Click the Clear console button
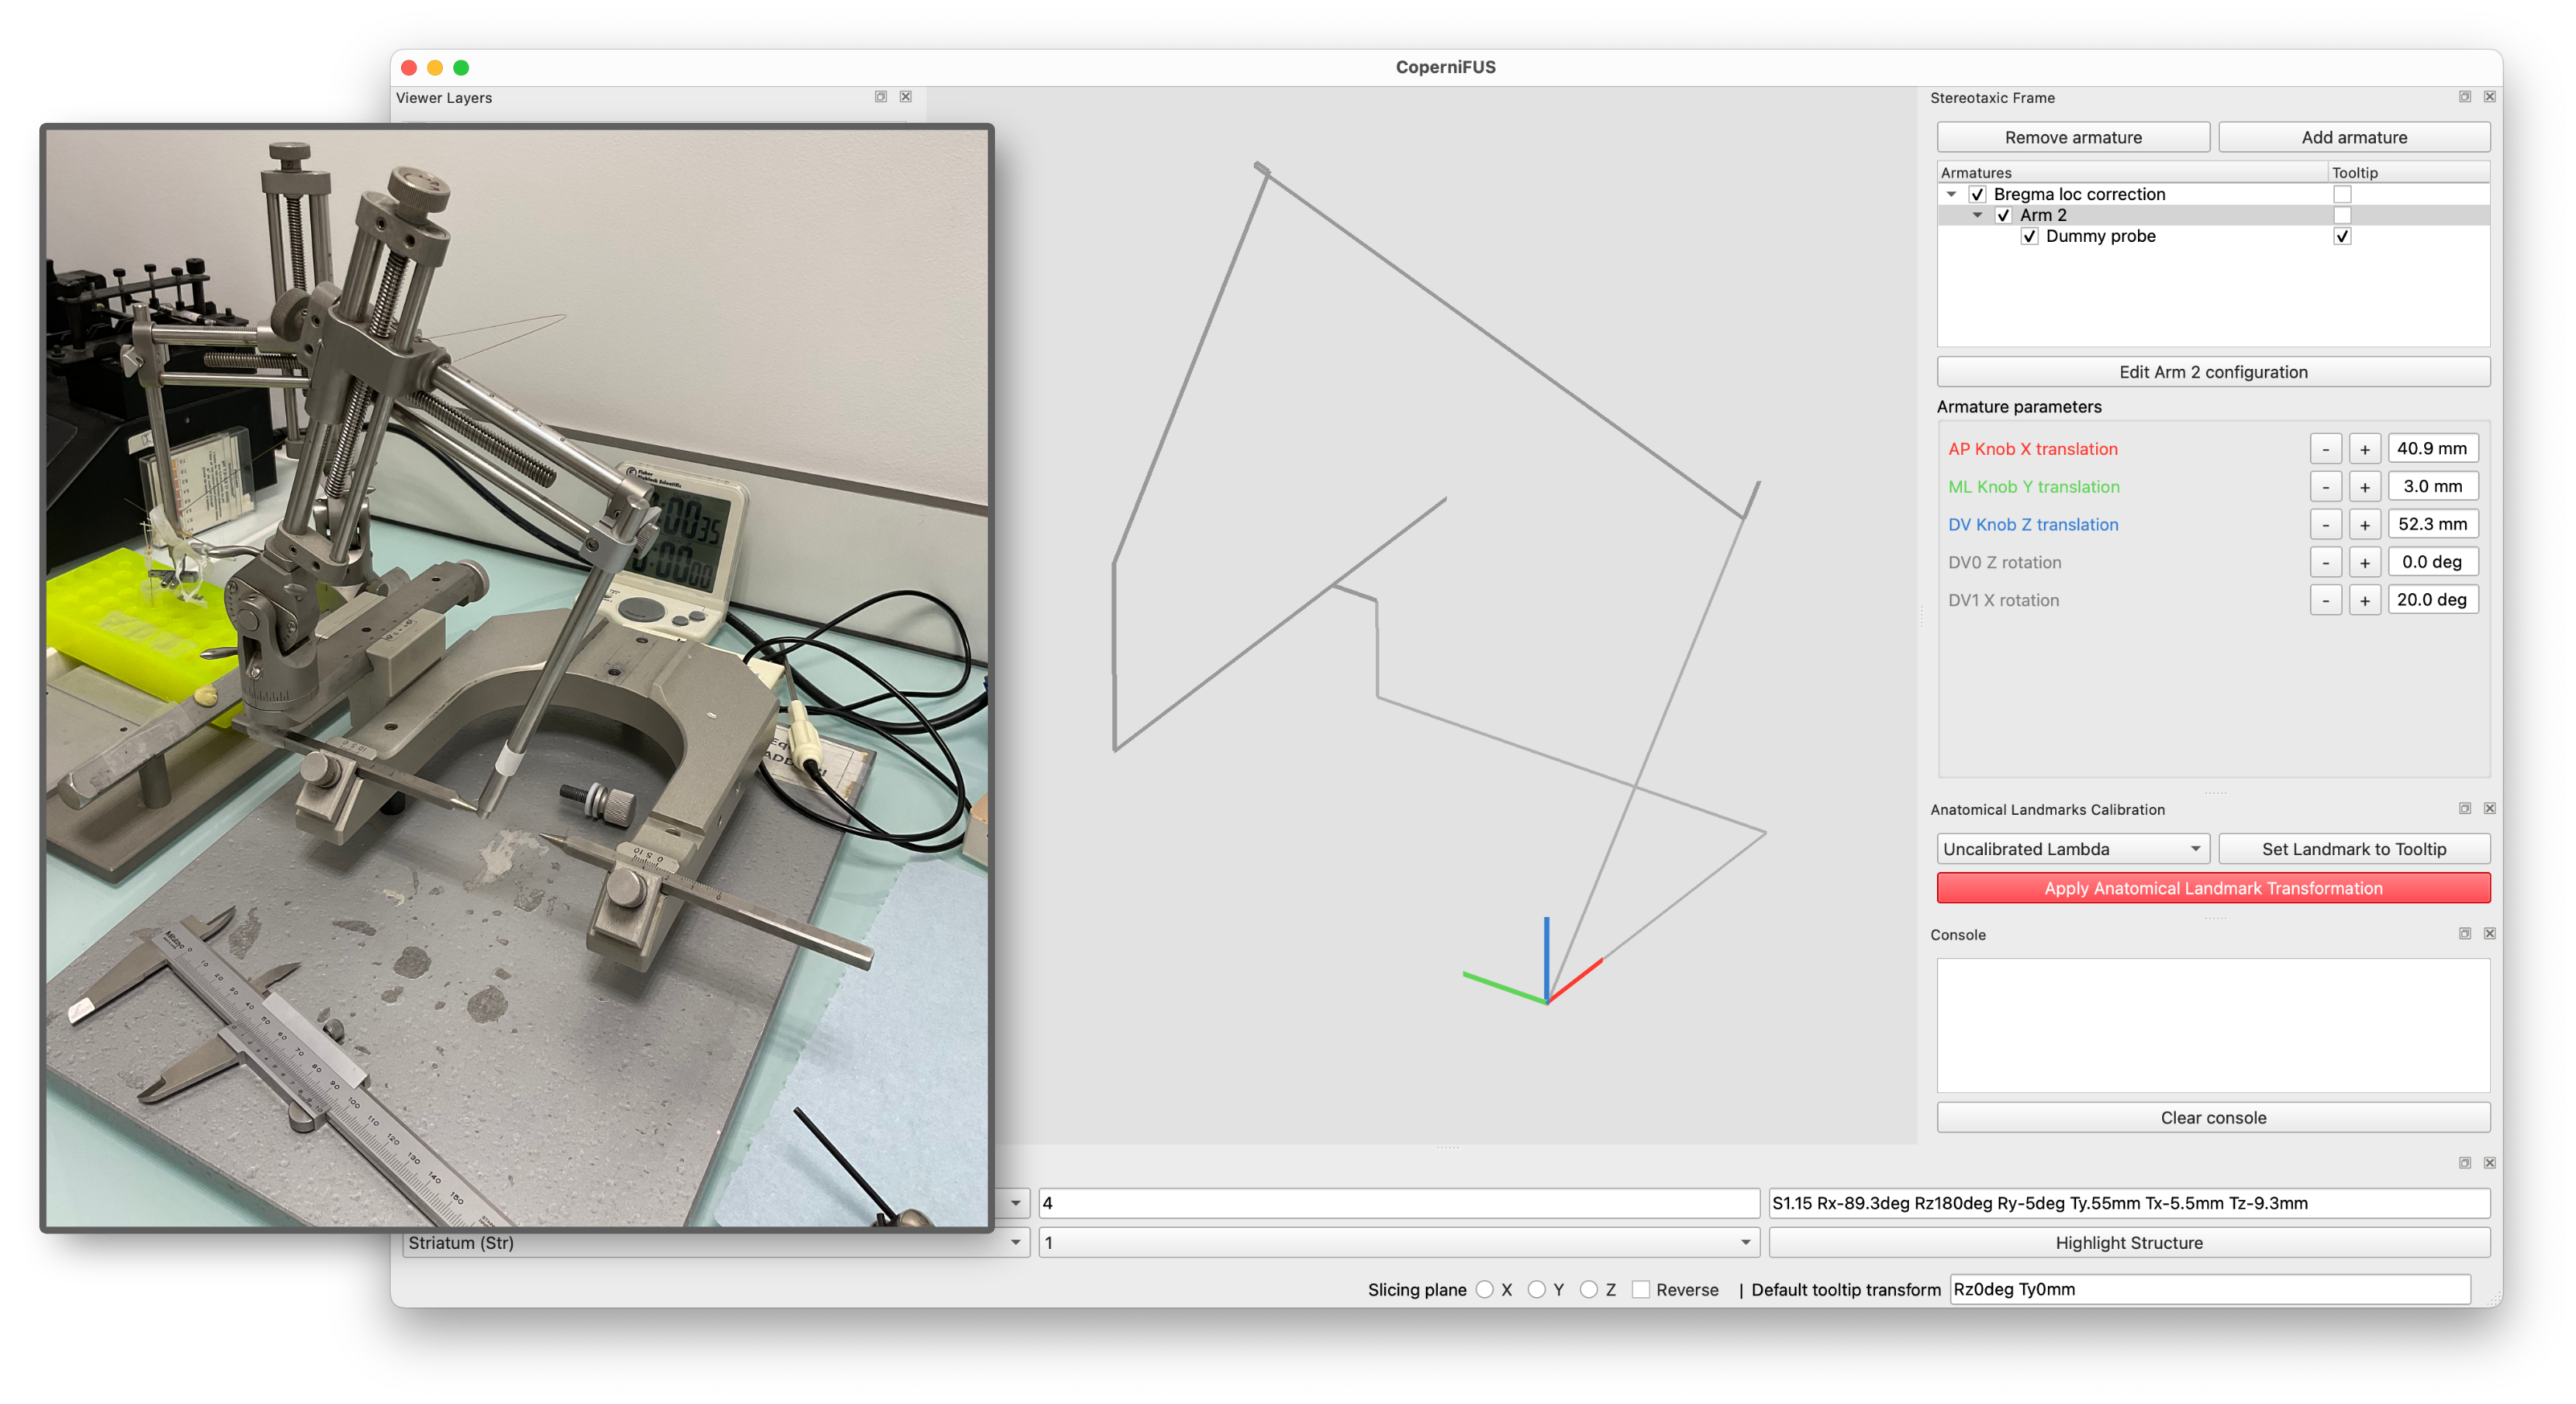Screen dimensions: 2576x1404 (2213, 1118)
